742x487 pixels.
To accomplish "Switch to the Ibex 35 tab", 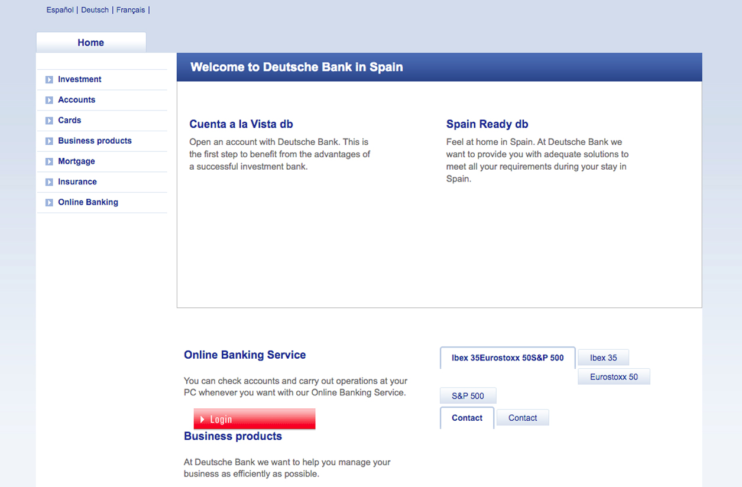I will [603, 358].
